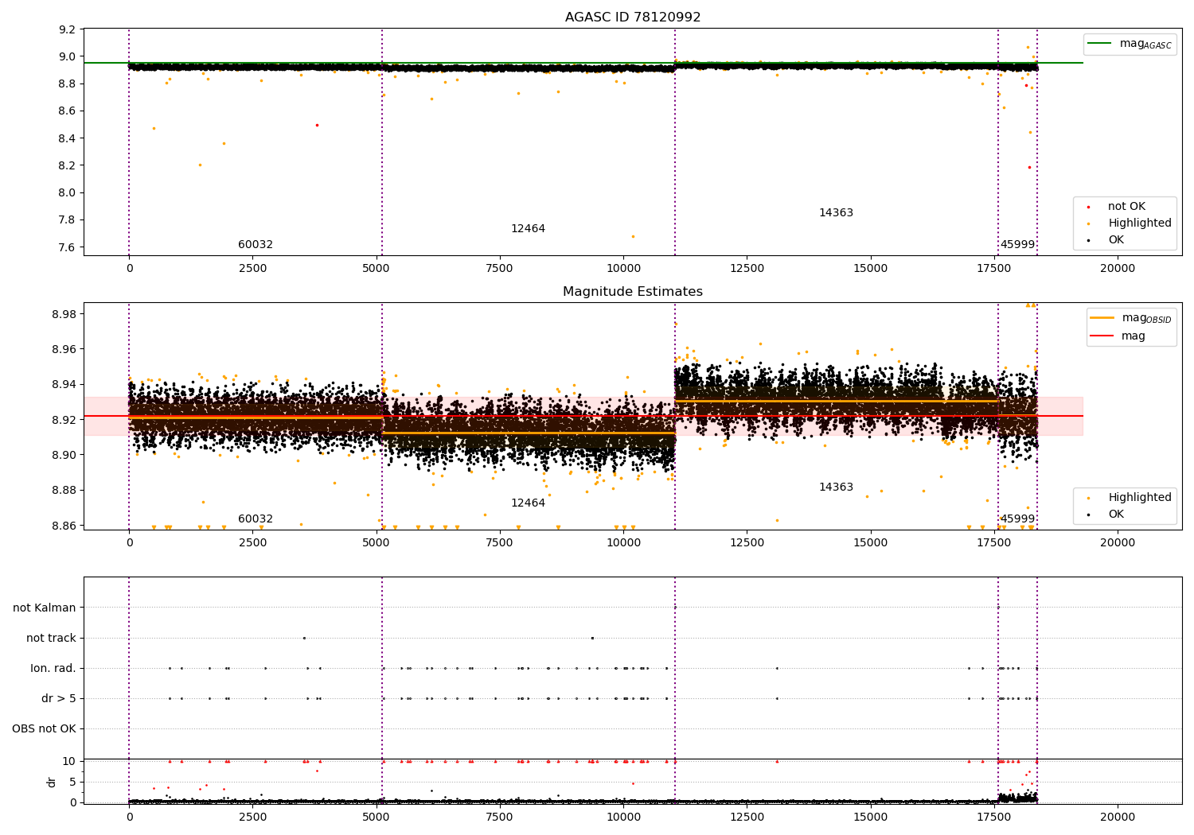Click the 8.94 y-axis tick in middle plot
This screenshot has height=835, width=1194.
(x=64, y=385)
